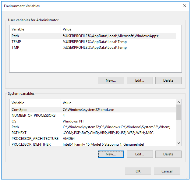Click scroll down arrow in system variables

(179, 143)
